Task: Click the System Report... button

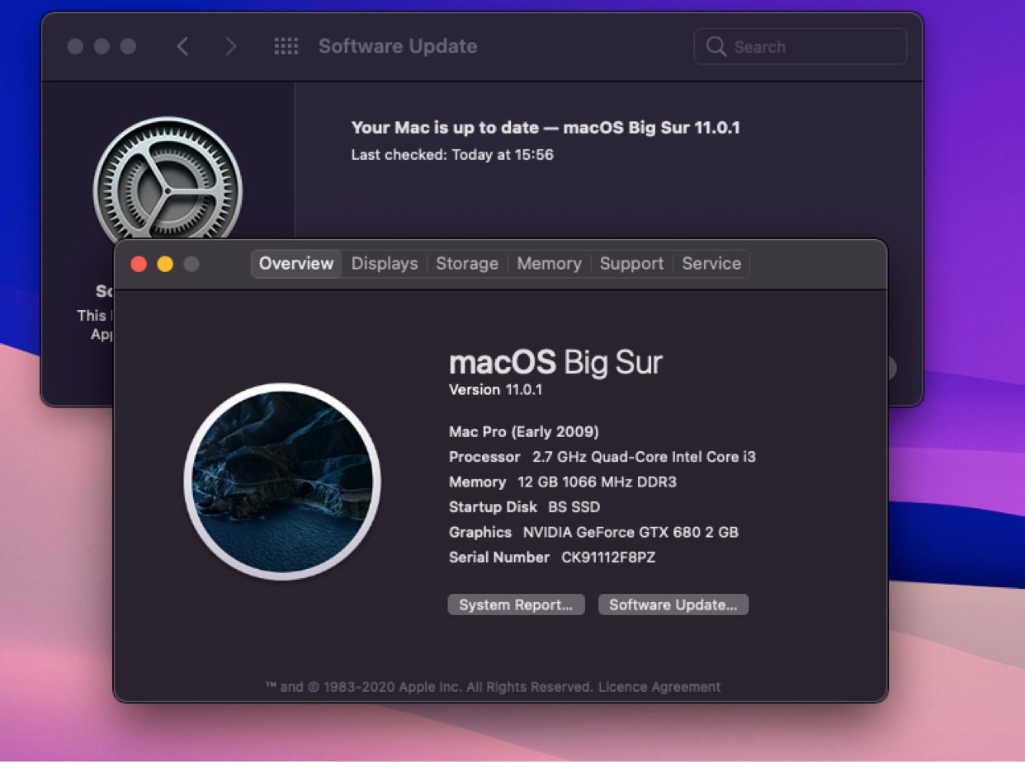Action: click(x=516, y=604)
